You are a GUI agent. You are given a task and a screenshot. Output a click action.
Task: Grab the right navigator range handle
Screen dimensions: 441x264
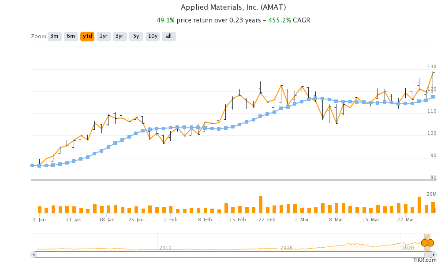click(430, 243)
